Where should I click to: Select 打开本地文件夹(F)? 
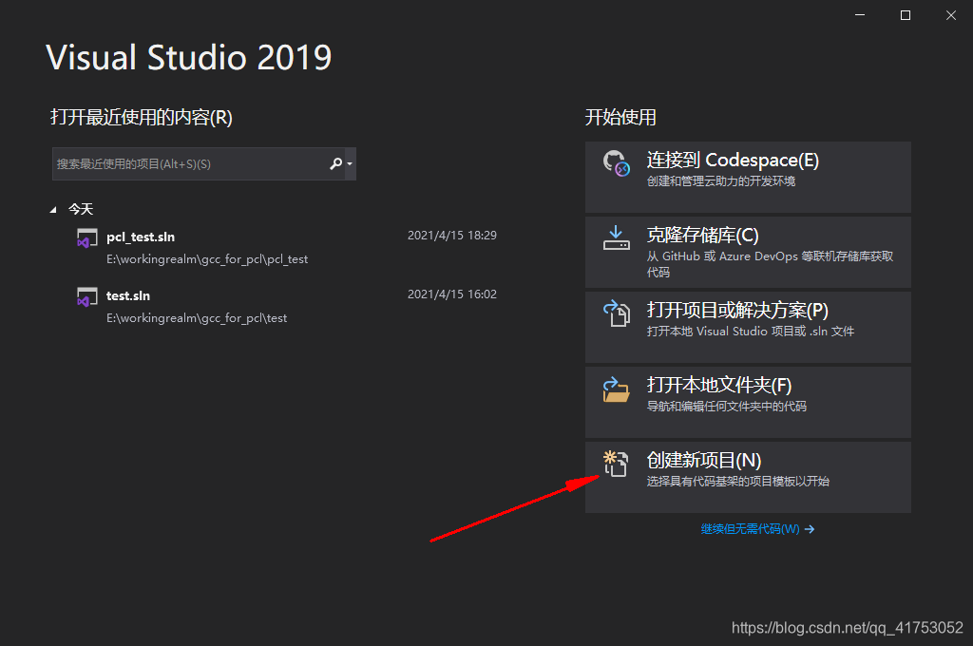pos(748,402)
